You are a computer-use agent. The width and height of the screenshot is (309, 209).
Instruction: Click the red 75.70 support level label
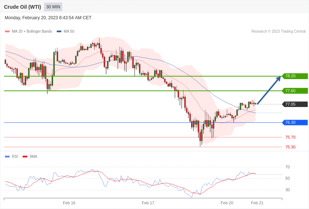coord(290,137)
